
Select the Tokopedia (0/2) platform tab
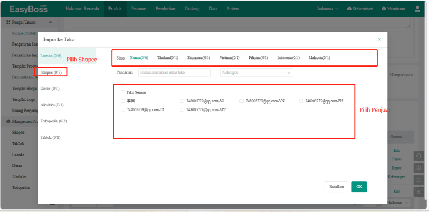pyautogui.click(x=54, y=121)
